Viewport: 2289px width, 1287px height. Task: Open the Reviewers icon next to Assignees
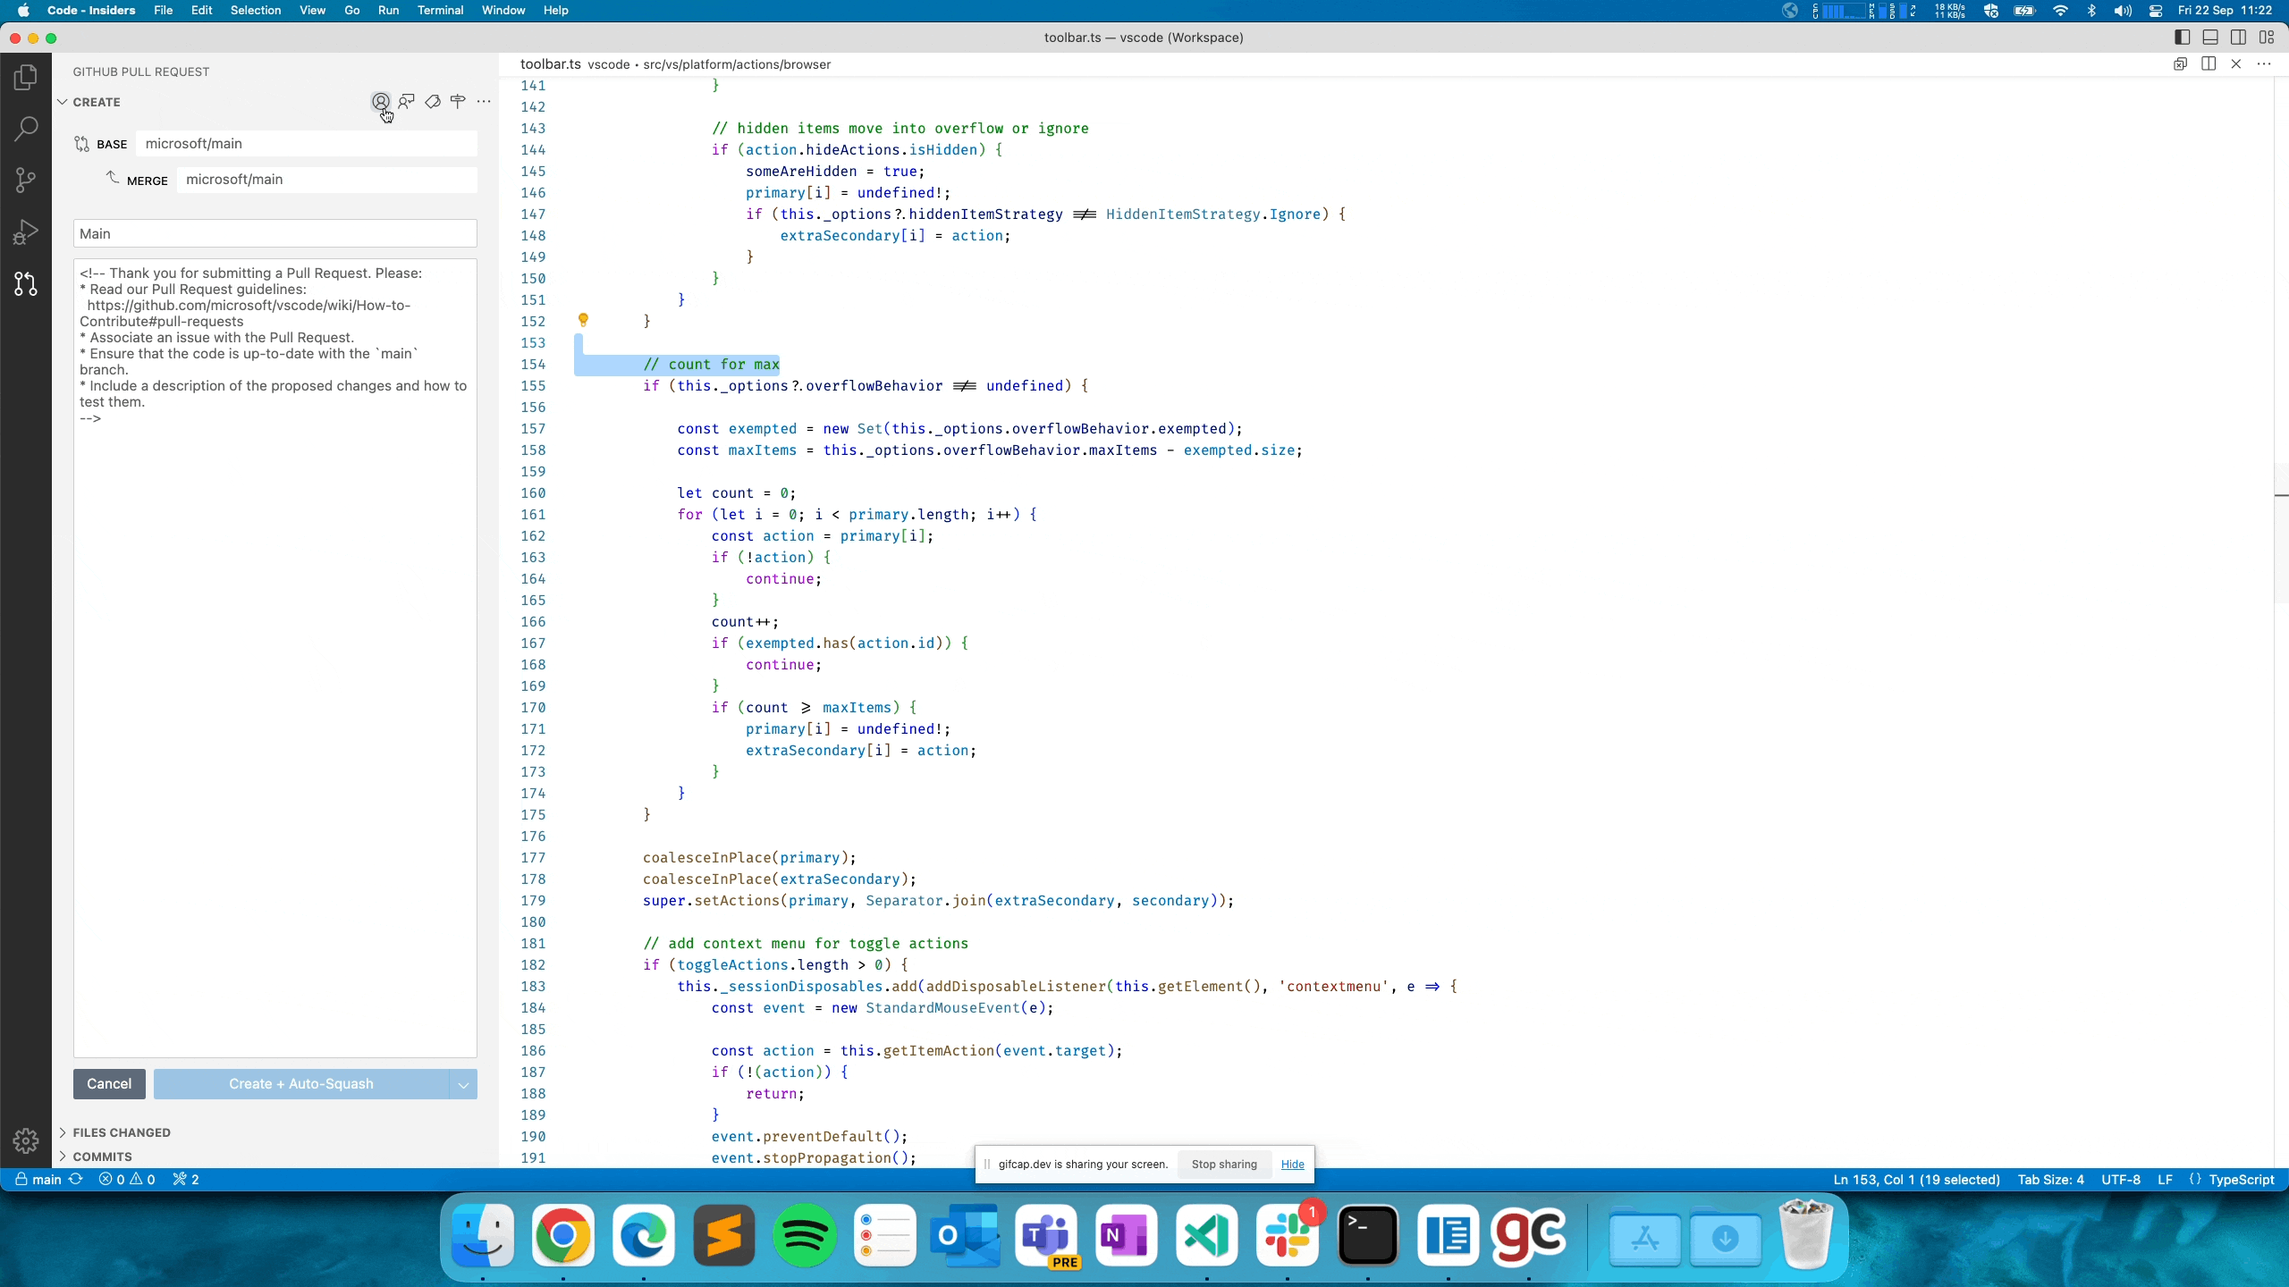(407, 102)
